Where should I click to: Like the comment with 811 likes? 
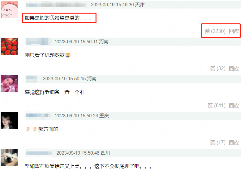216,105
